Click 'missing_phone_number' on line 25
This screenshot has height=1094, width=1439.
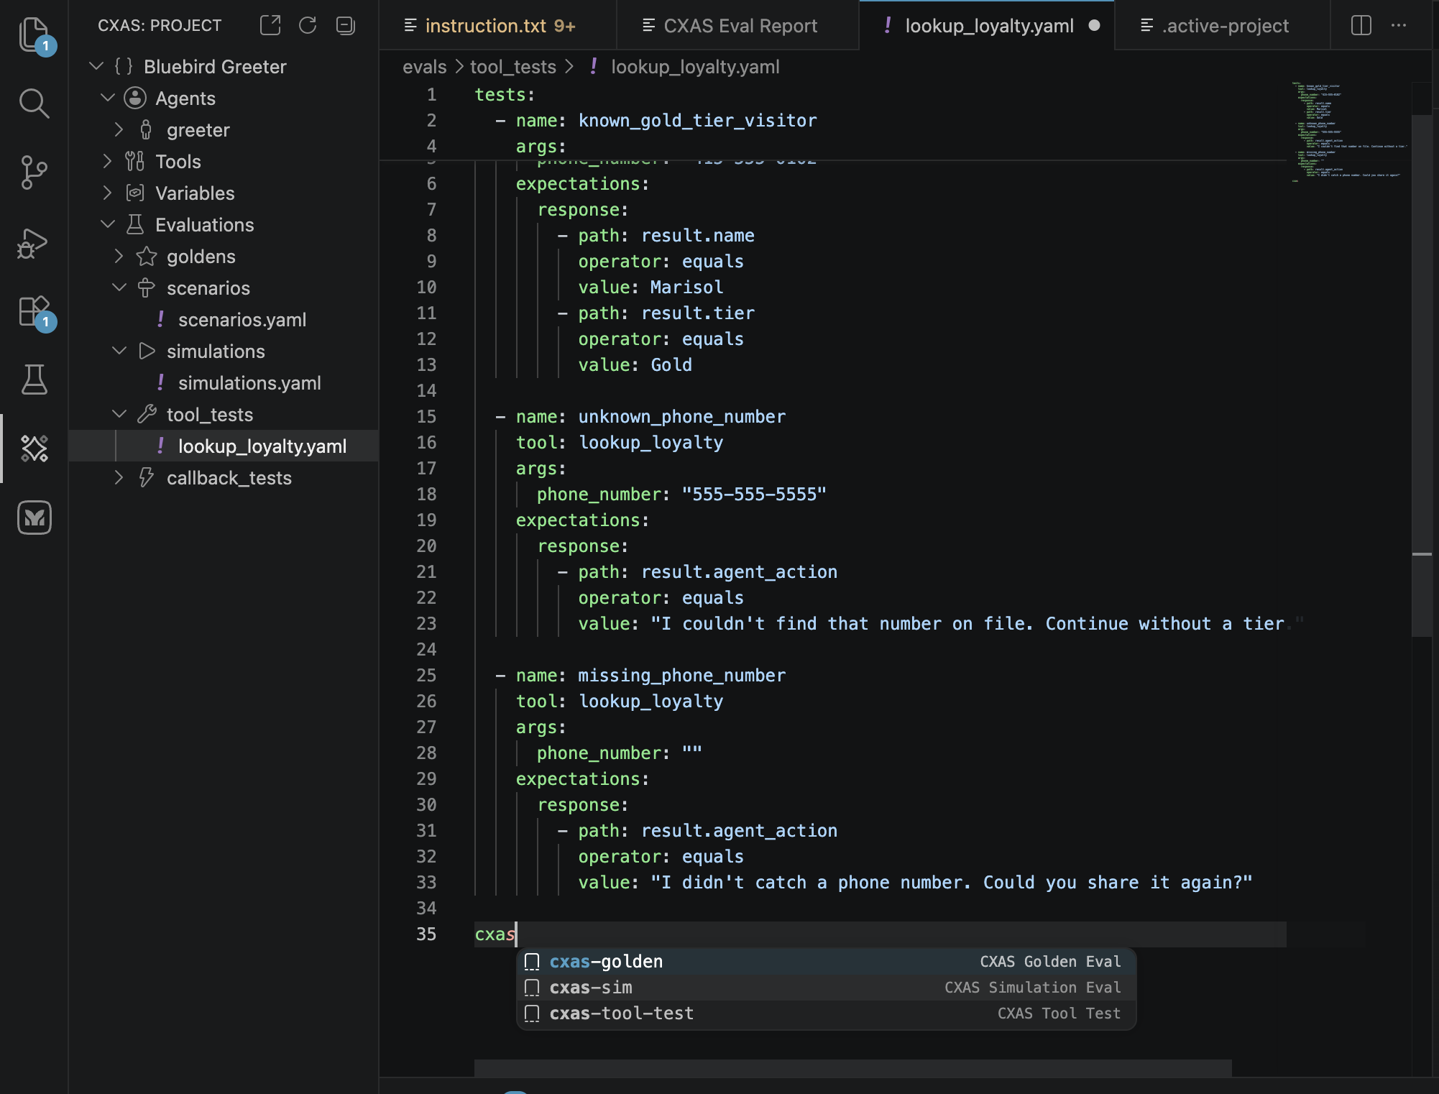(681, 676)
